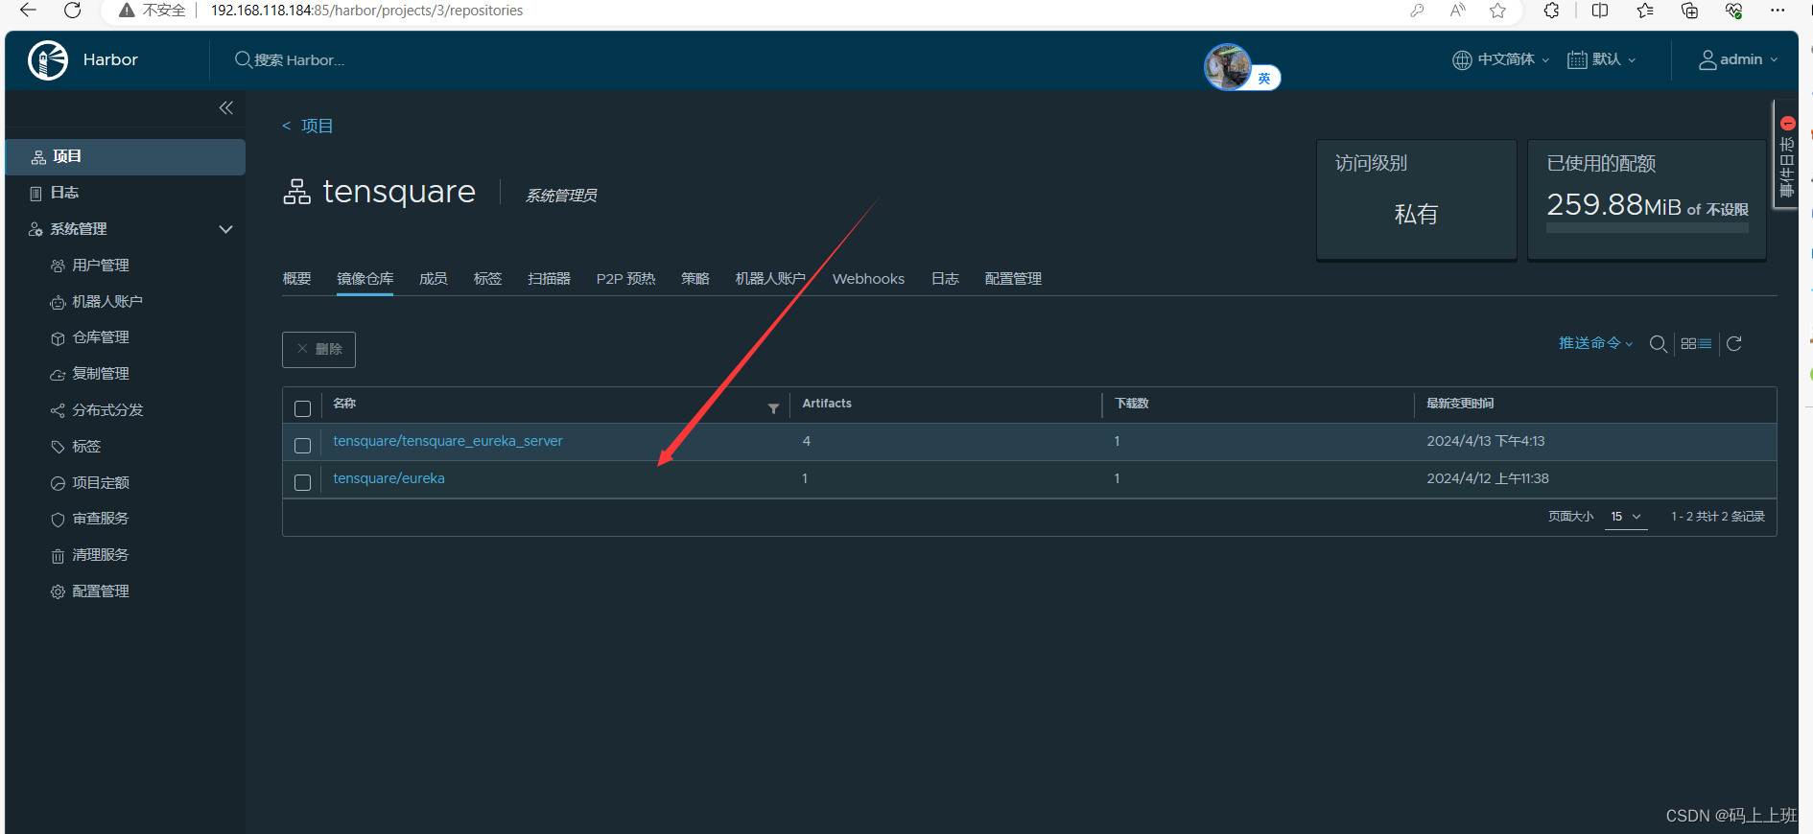Check the tensquare_eureka_server row checkbox
This screenshot has height=834, width=1813.
click(x=303, y=446)
